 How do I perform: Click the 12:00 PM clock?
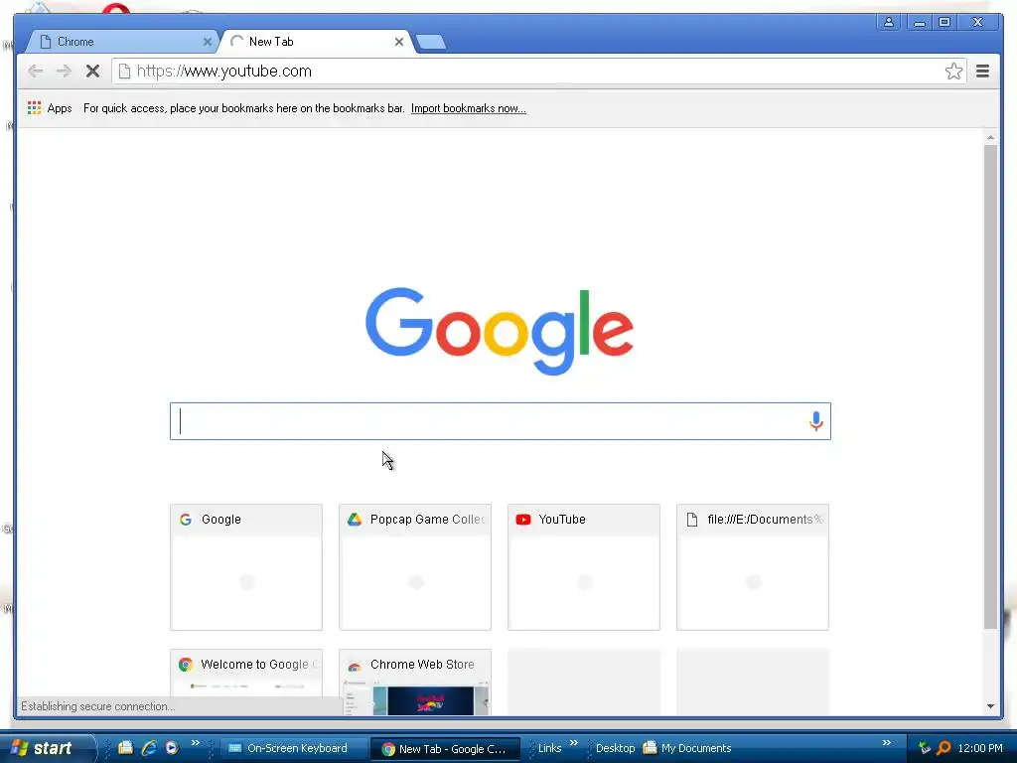click(x=980, y=748)
